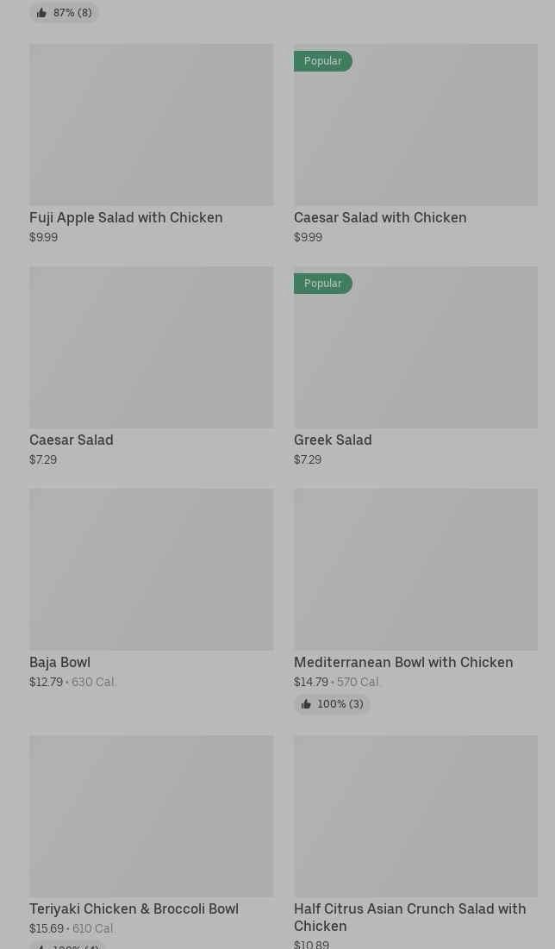
Task: Open Fuji Apple Salad with Chicken photo
Action: pyautogui.click(x=151, y=125)
